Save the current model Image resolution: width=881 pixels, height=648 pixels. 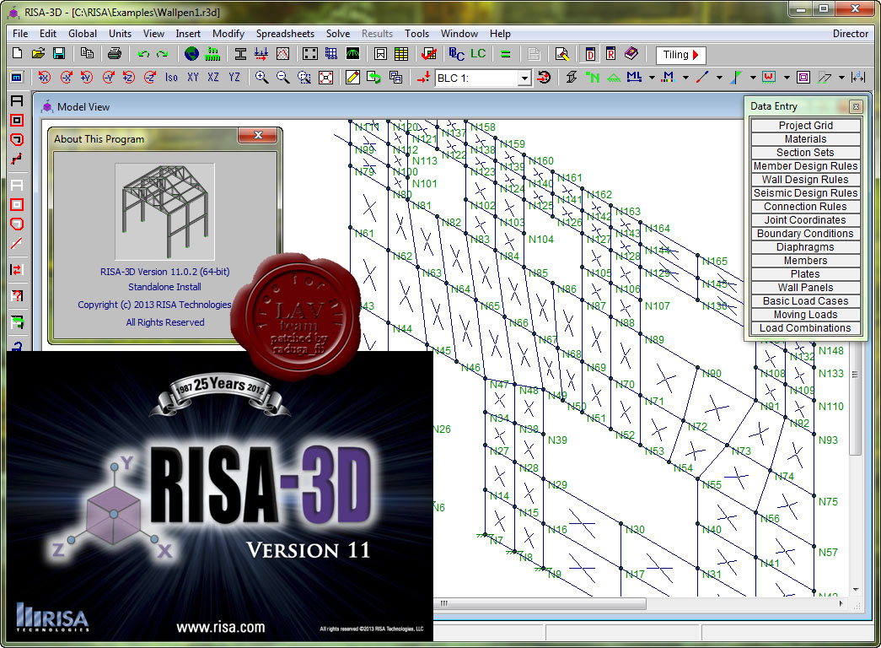(58, 54)
